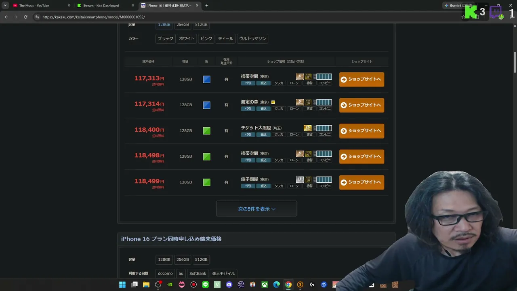Open the red lips app in taskbar

[x=182, y=285]
